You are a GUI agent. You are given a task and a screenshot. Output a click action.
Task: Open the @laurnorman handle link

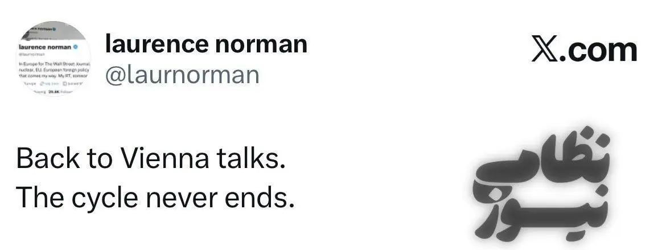coord(182,75)
